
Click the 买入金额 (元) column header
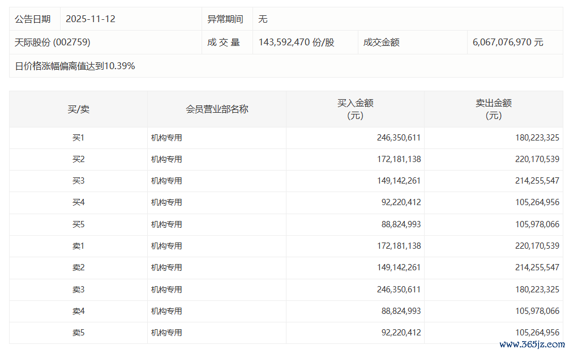pyautogui.click(x=355, y=109)
